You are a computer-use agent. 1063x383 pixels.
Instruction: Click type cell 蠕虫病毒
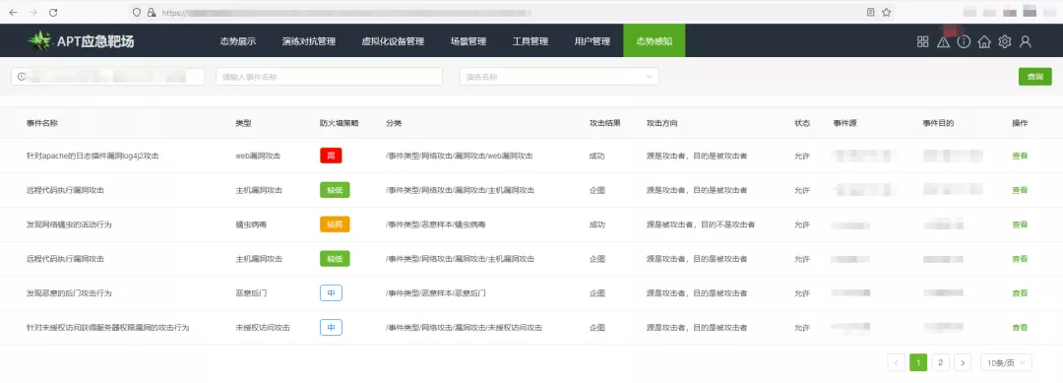(251, 224)
